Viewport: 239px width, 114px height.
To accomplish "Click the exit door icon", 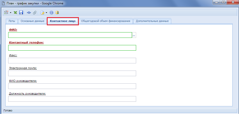I will point(57,12).
